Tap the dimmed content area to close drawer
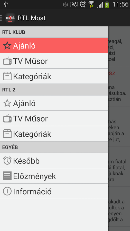Image resolution: width=130 pixels, height=231 pixels. tap(119, 129)
